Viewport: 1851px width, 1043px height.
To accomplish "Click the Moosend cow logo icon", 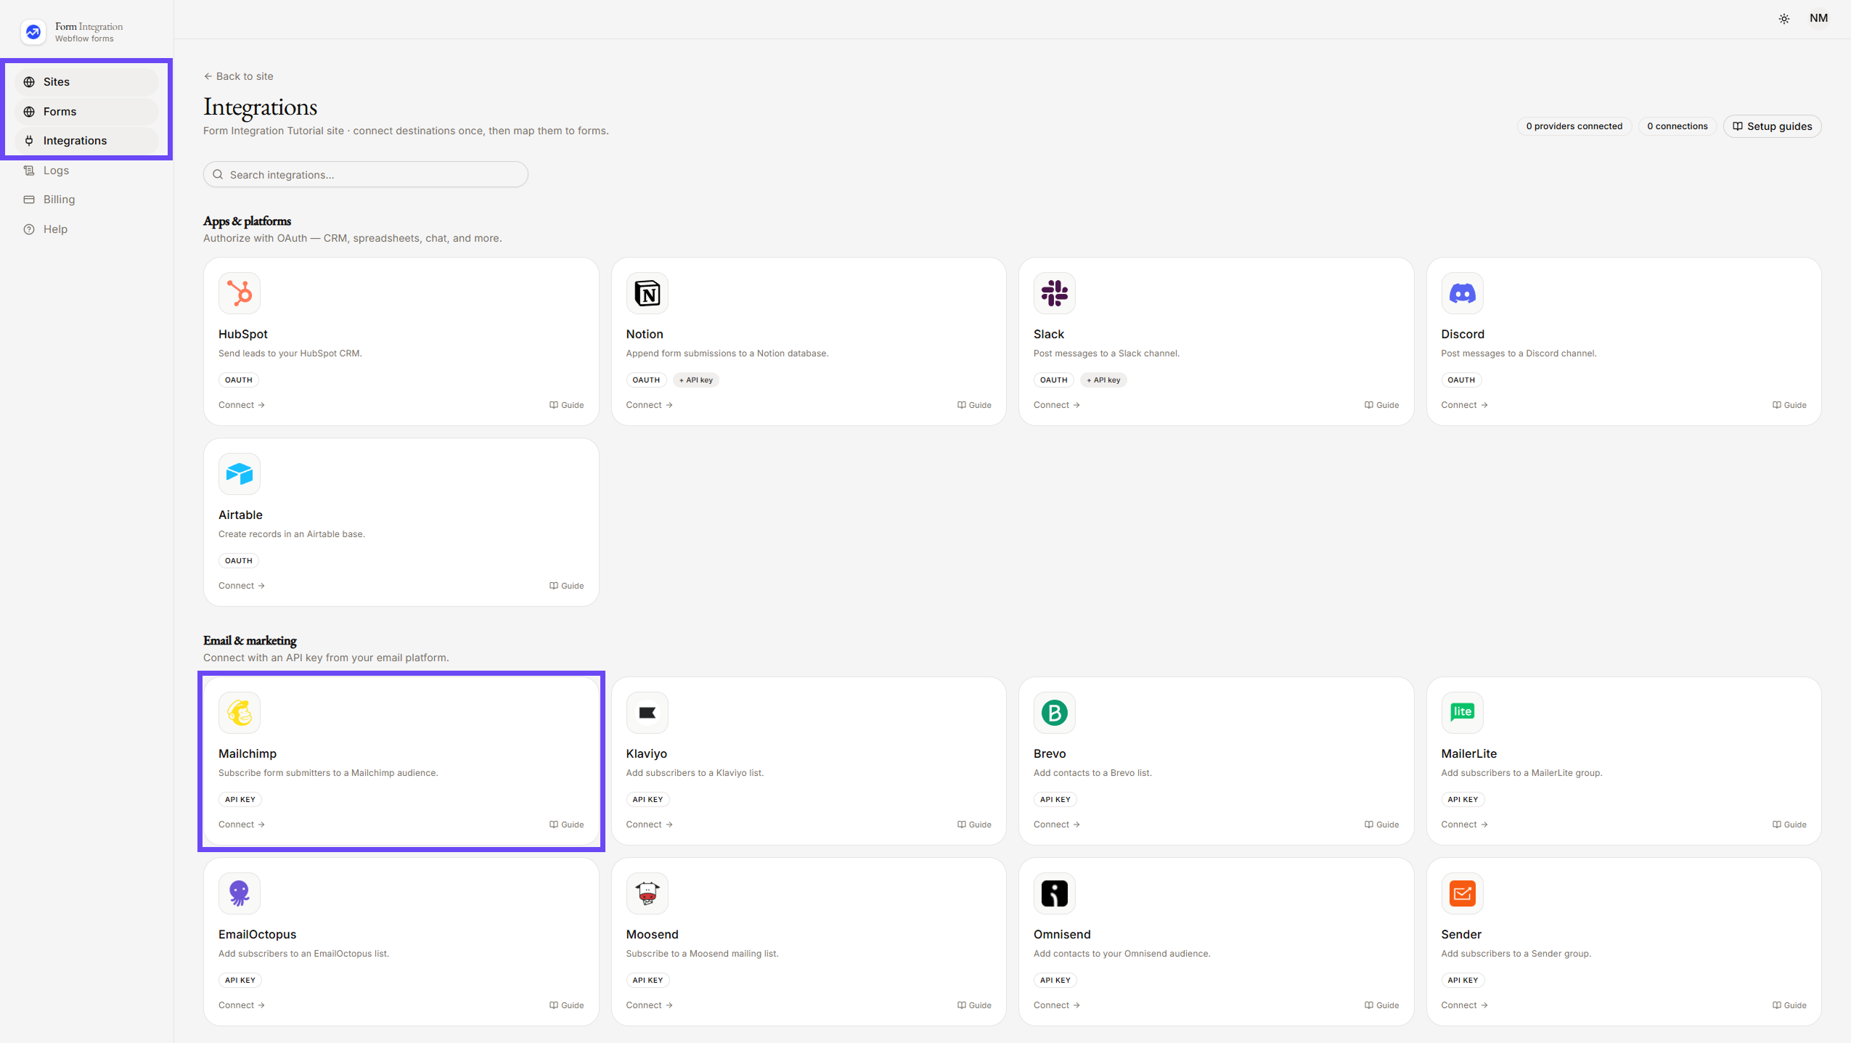I will (647, 893).
